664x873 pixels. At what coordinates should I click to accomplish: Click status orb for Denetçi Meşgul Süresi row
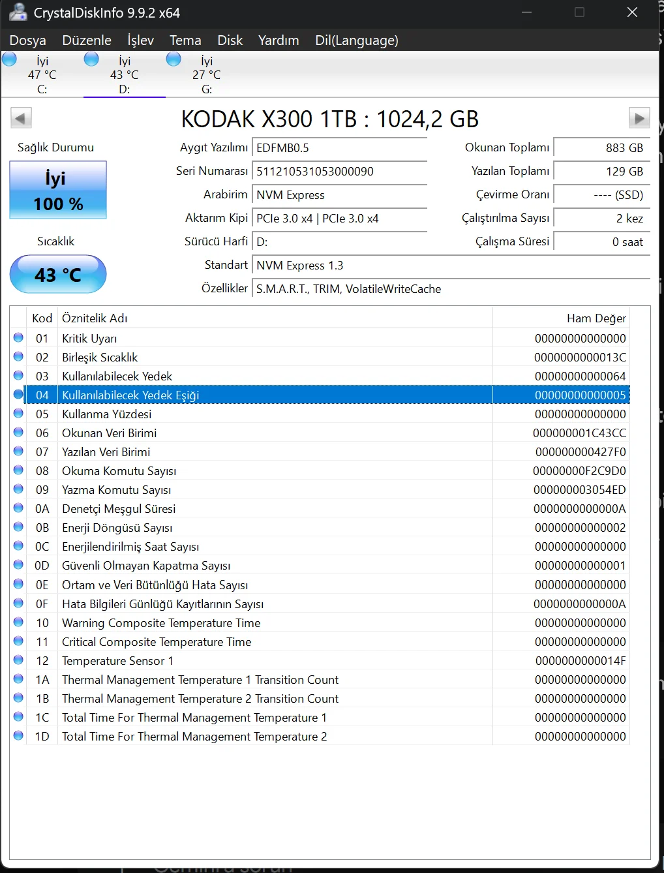click(18, 508)
